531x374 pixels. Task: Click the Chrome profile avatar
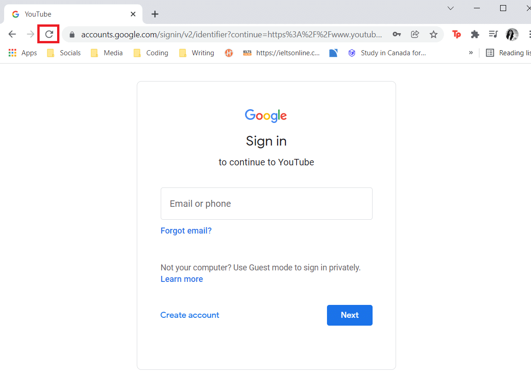512,34
